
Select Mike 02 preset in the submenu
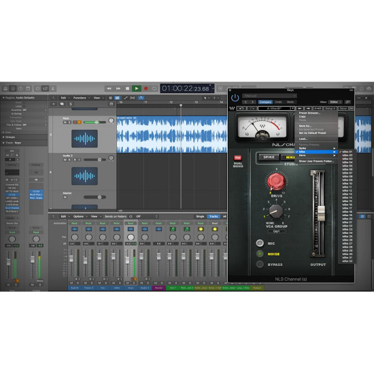tap(347, 155)
